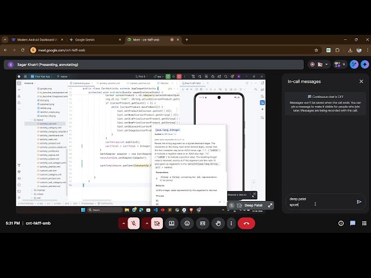Viewport: 371px width, 278px height.
Task: Open the master branch dropdown
Action: [x=63, y=76]
